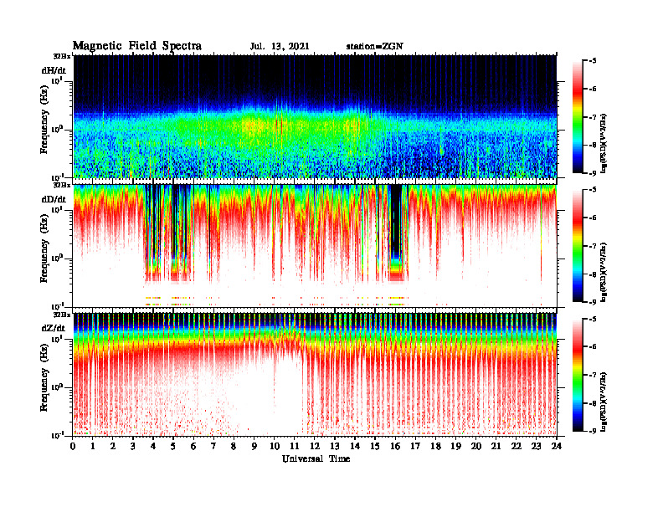Click hour "24" tick label on time axis

click(x=557, y=446)
